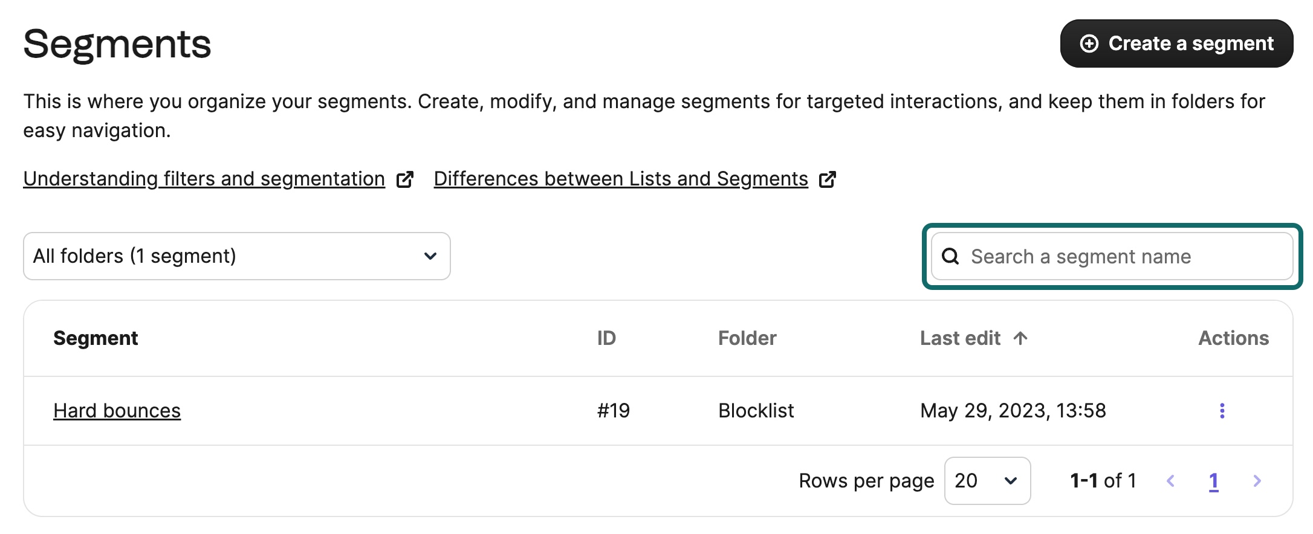Viewport: 1313px width, 534px height.
Task: Click the Folder column header
Action: (x=747, y=338)
